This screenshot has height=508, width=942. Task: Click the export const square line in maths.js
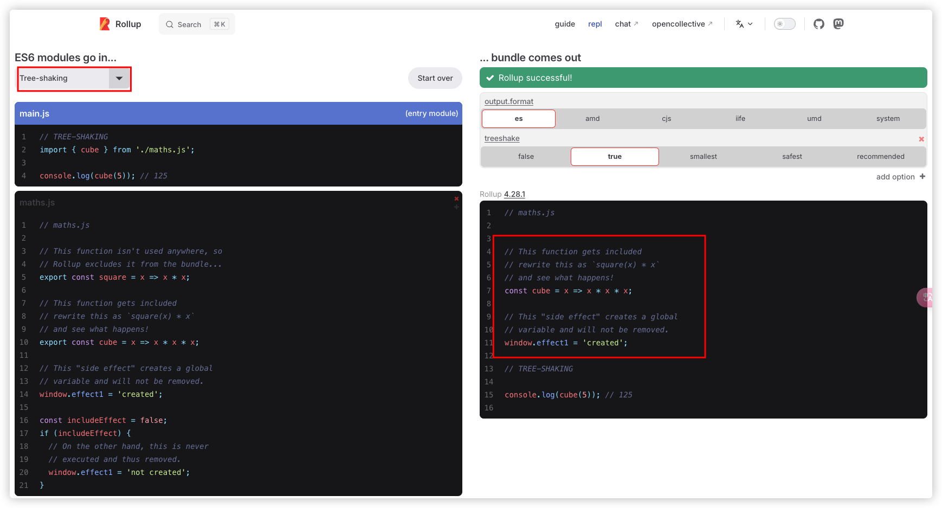pos(114,277)
